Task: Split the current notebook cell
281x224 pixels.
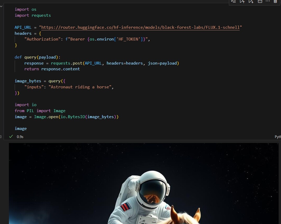Action: (260, 2)
